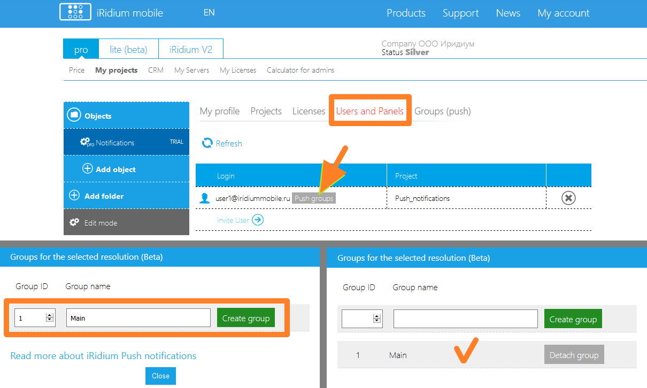The width and height of the screenshot is (647, 388).
Task: Click Add object in the sidebar
Action: tap(126, 169)
